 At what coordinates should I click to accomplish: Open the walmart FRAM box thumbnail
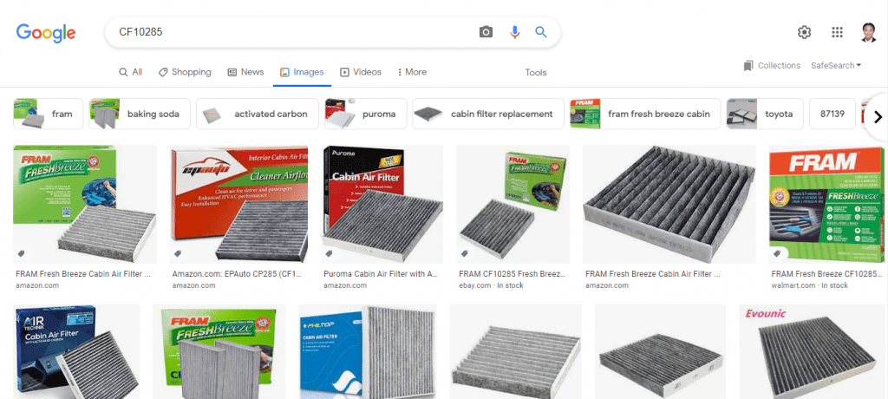click(826, 205)
